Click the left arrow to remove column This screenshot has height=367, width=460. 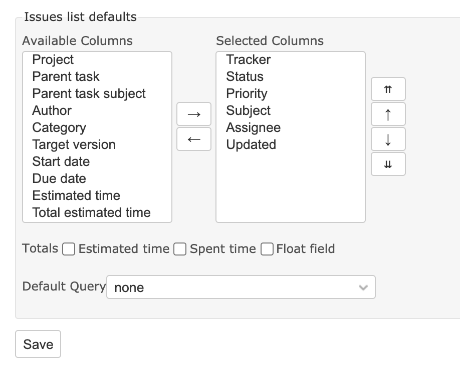click(194, 139)
